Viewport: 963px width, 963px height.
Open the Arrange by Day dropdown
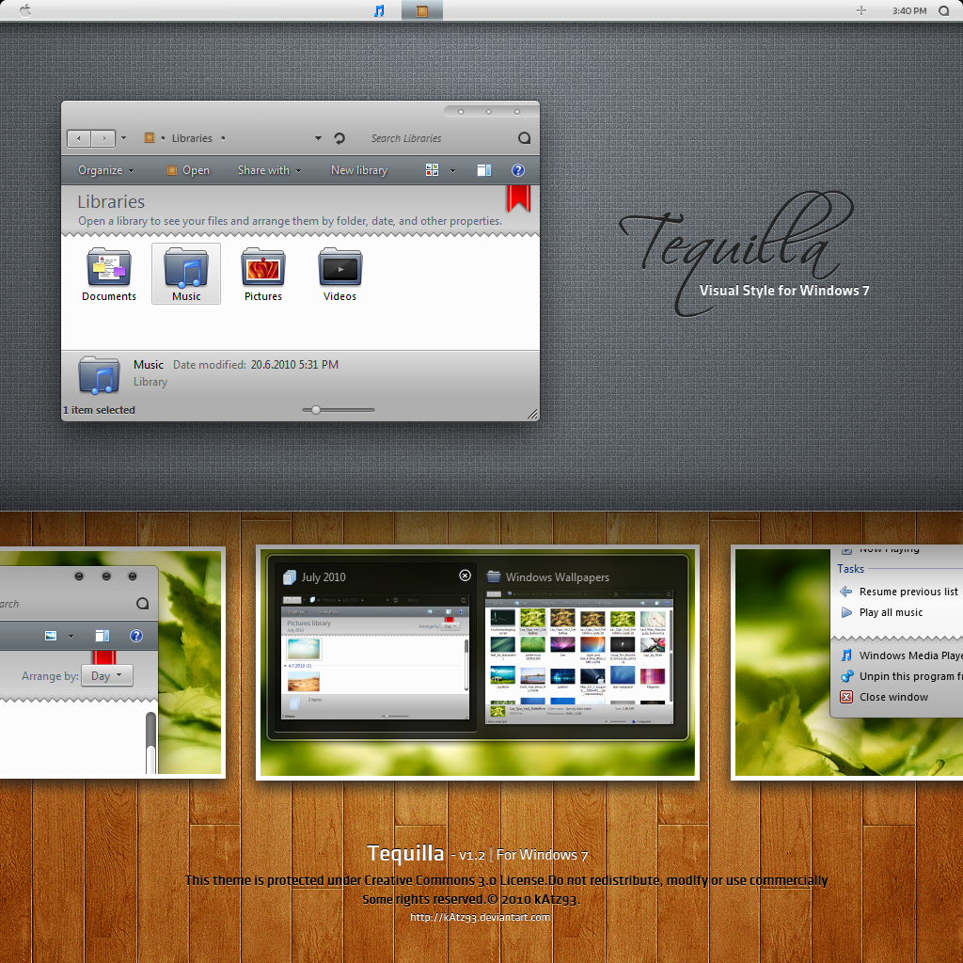click(x=107, y=675)
